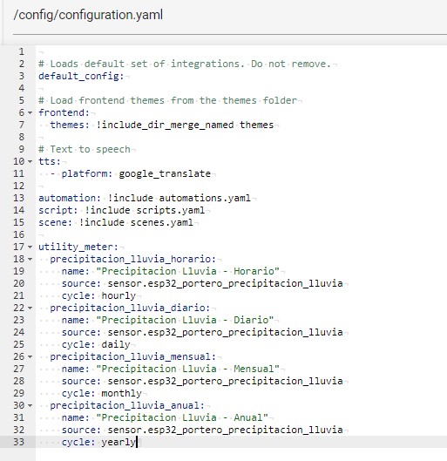Screen dimensions: 447x461
Task: Fold the precipitacion_lluvia_diario block
Action: point(30,308)
